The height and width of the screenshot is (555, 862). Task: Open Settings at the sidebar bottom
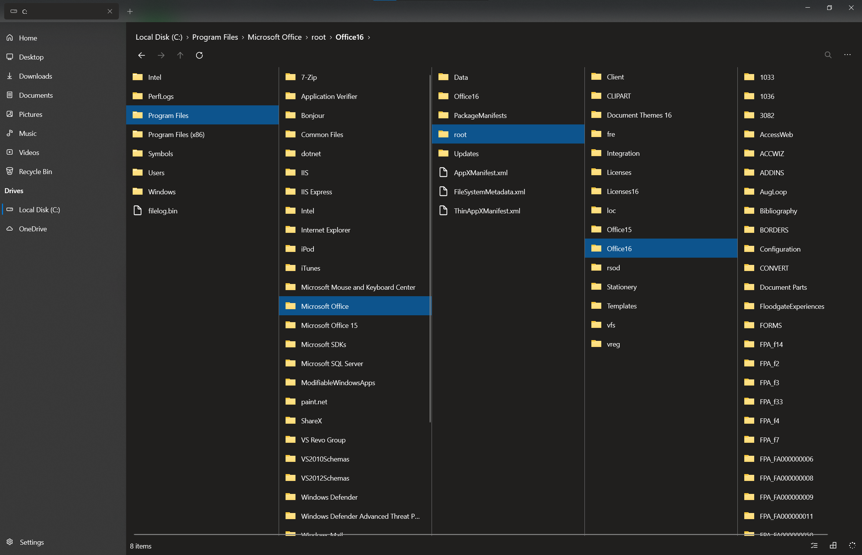63,542
